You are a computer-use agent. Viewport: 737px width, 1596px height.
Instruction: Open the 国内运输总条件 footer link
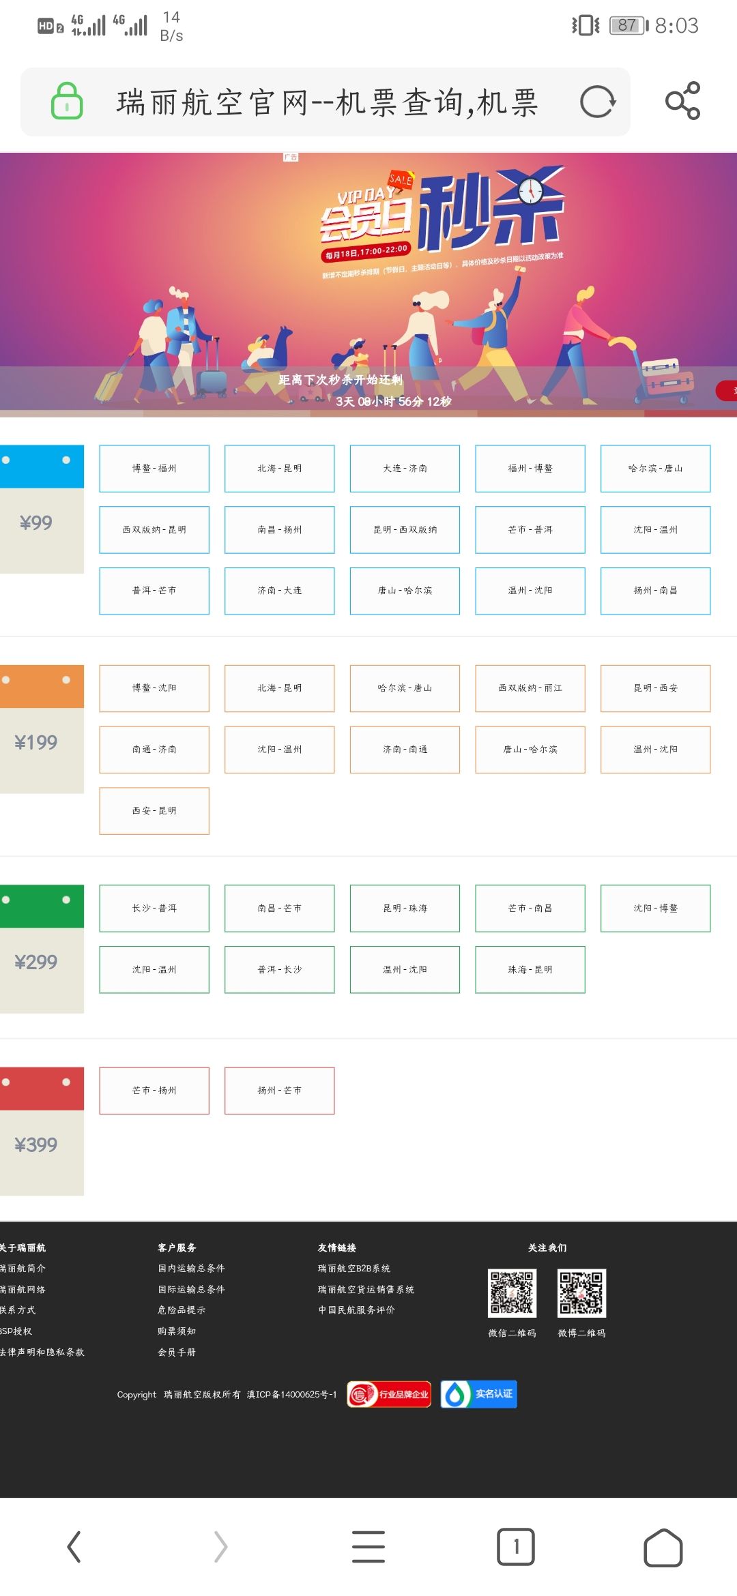coord(191,1268)
